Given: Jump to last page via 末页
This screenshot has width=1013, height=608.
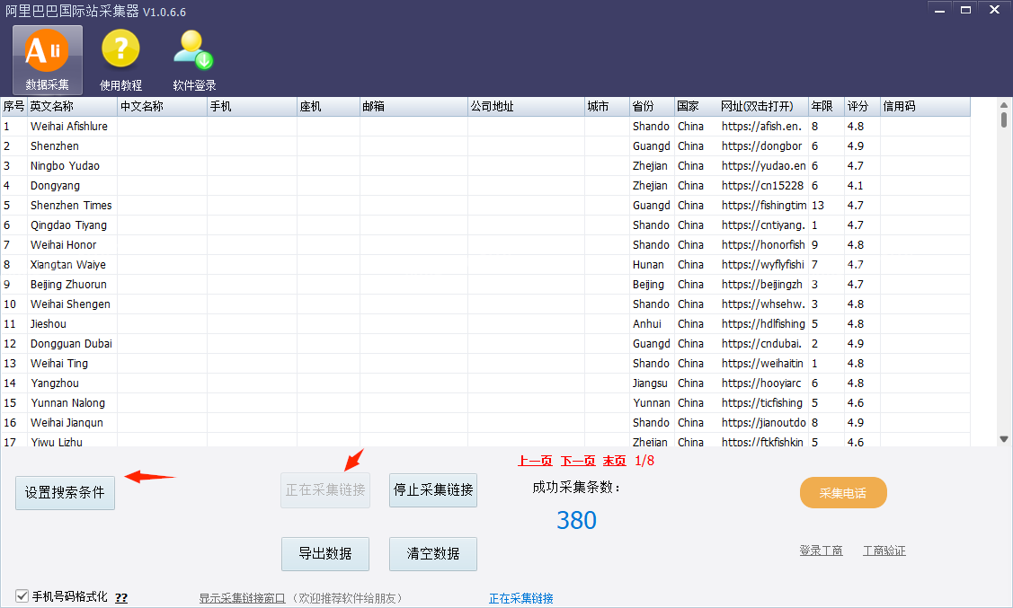Looking at the screenshot, I should [x=615, y=461].
